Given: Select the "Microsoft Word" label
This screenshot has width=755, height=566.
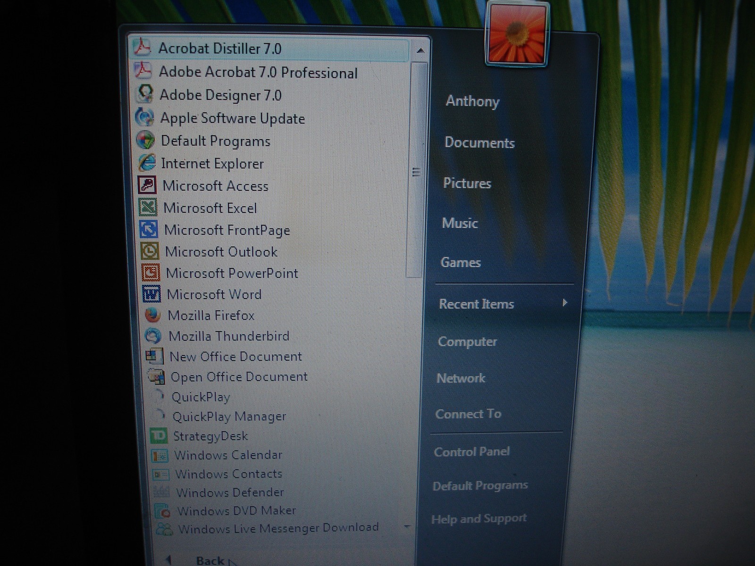Looking at the screenshot, I should (214, 294).
